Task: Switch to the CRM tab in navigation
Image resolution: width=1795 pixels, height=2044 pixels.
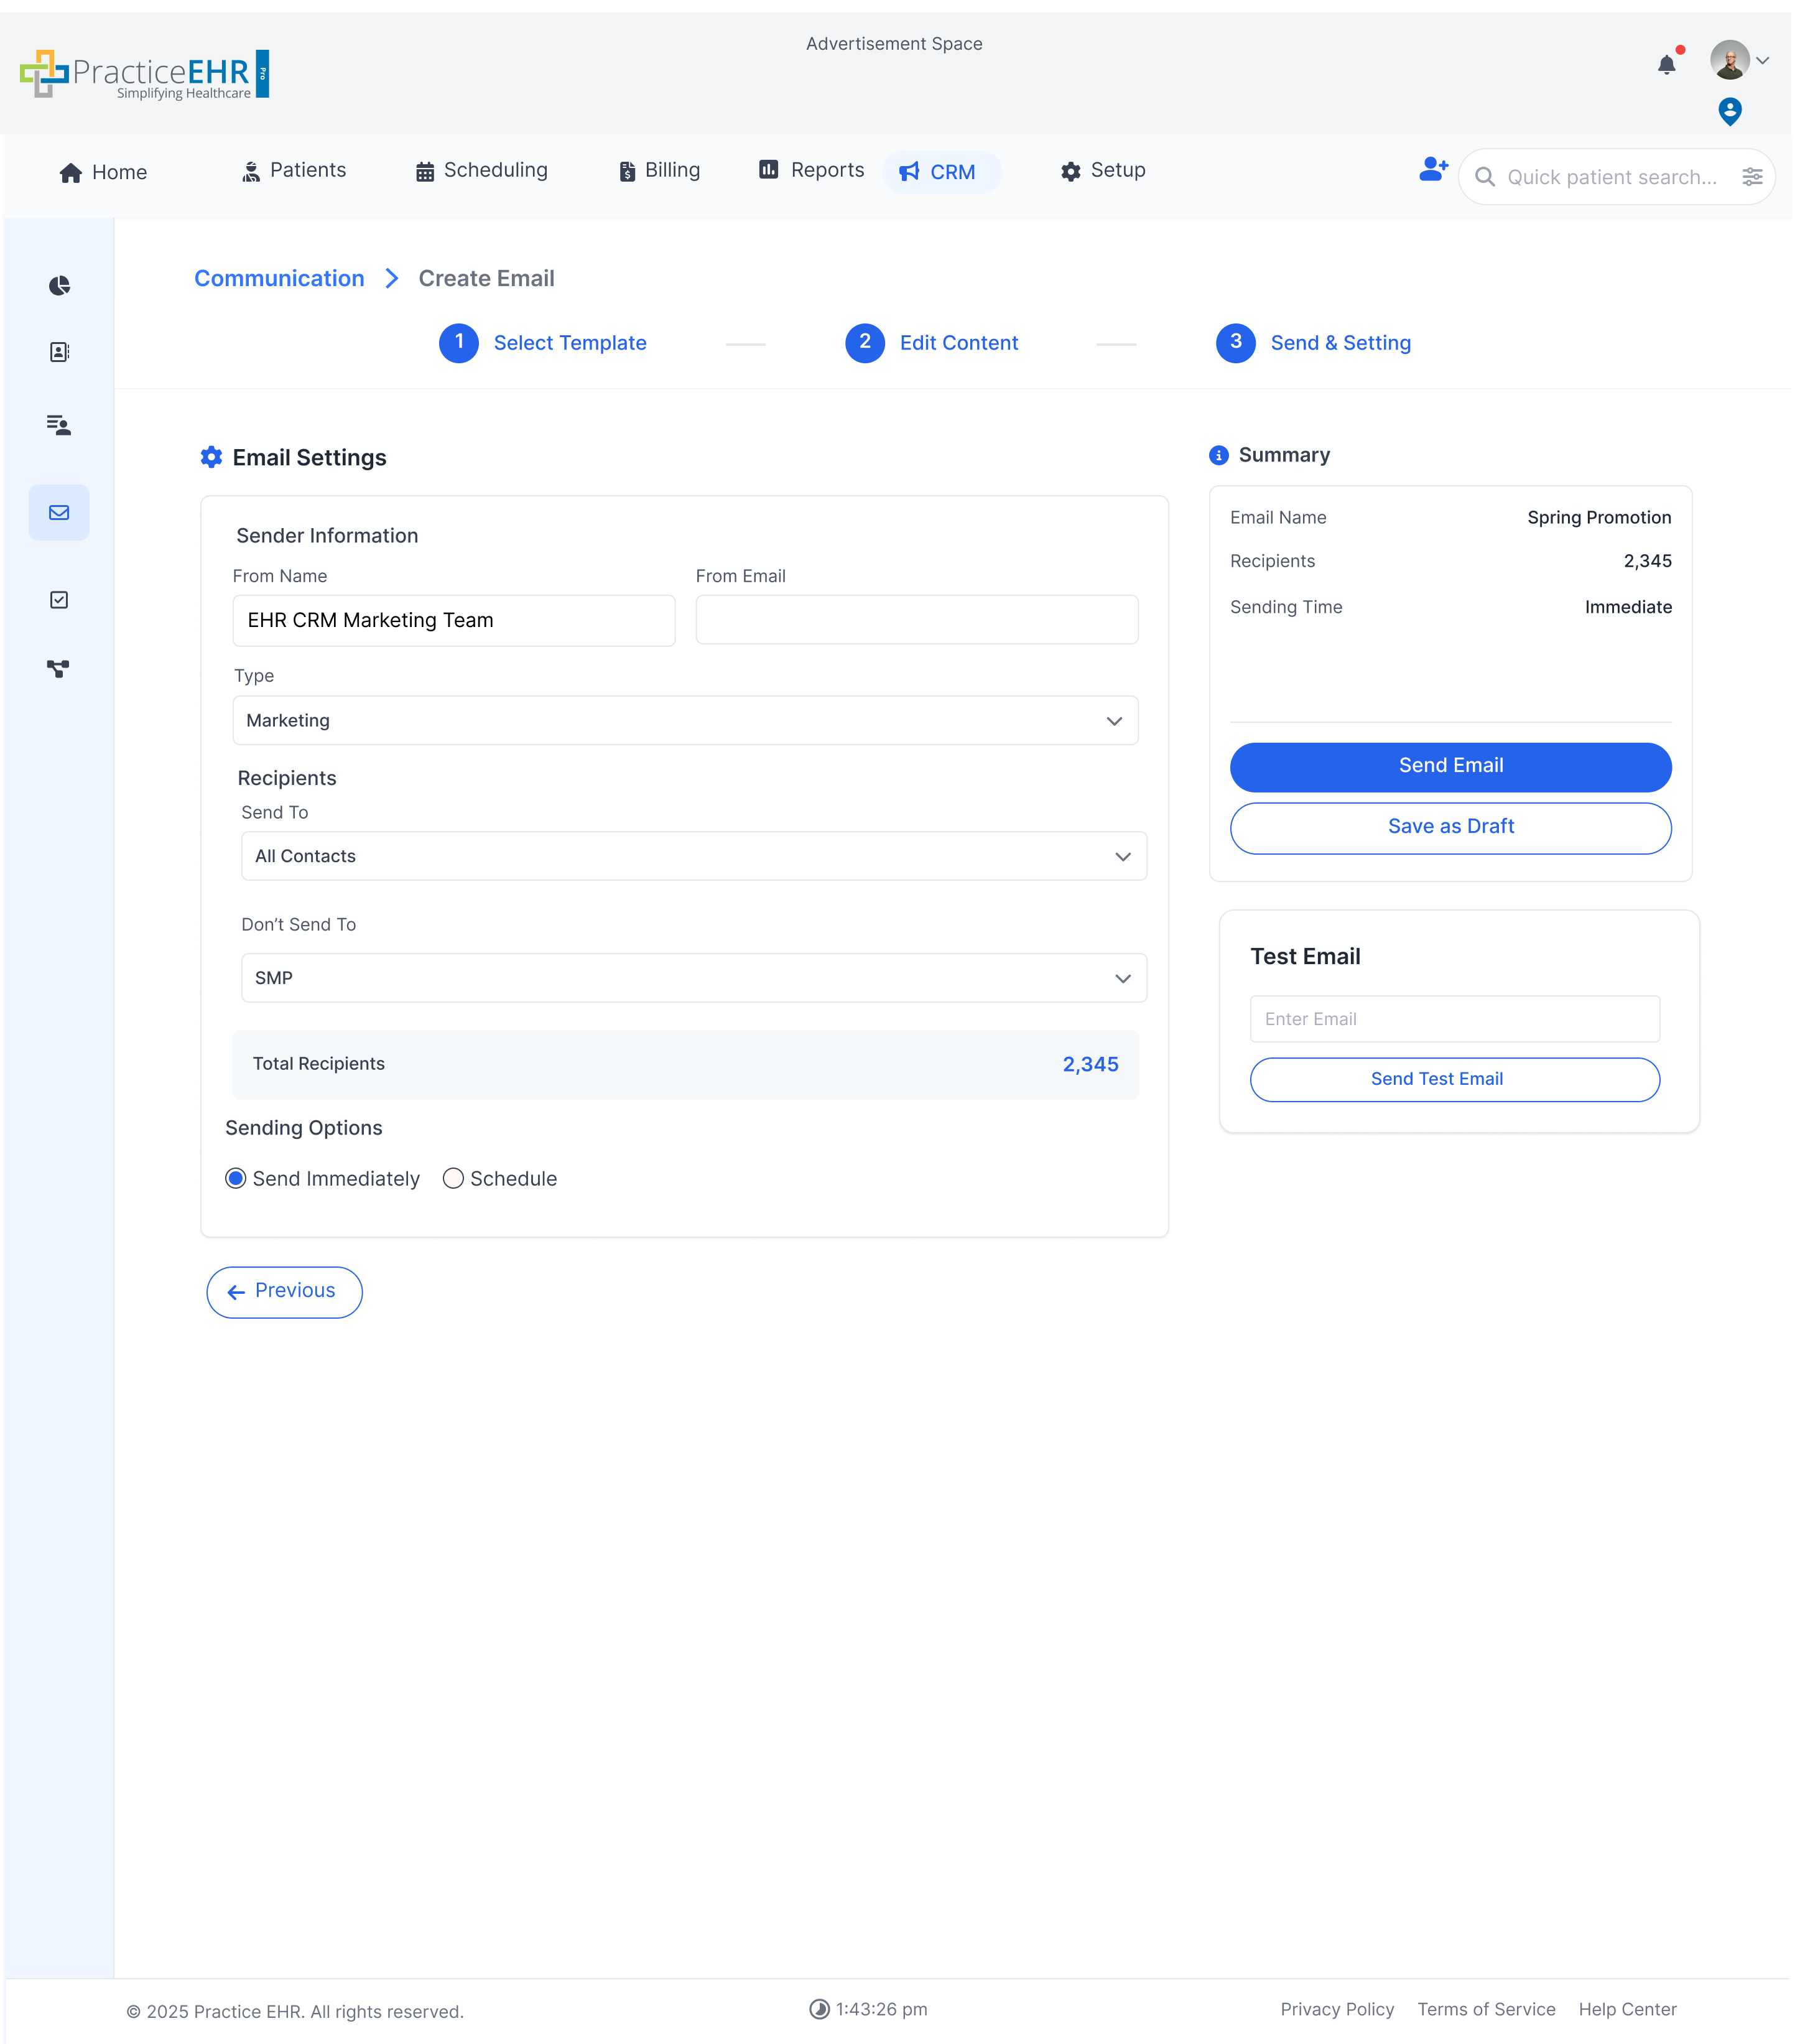Action: point(941,171)
